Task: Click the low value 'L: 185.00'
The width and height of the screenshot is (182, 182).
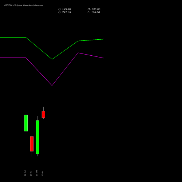Action: 94,12
